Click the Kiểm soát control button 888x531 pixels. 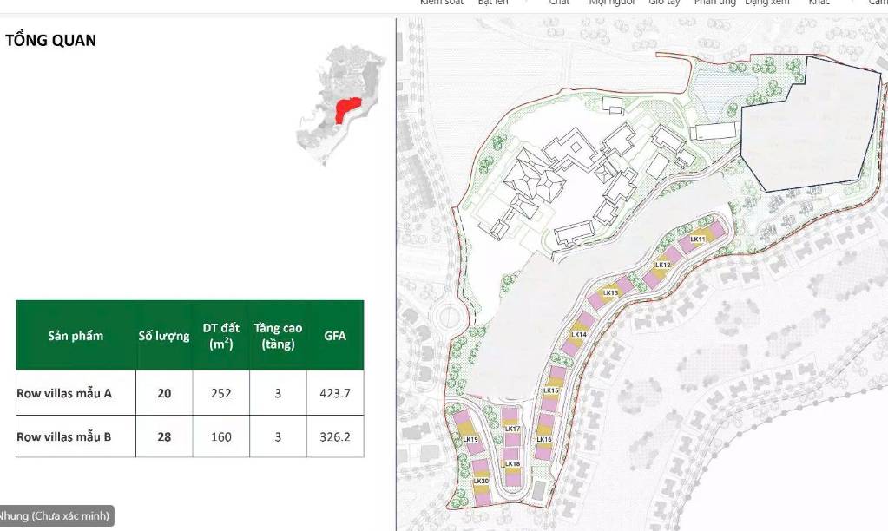click(x=443, y=3)
